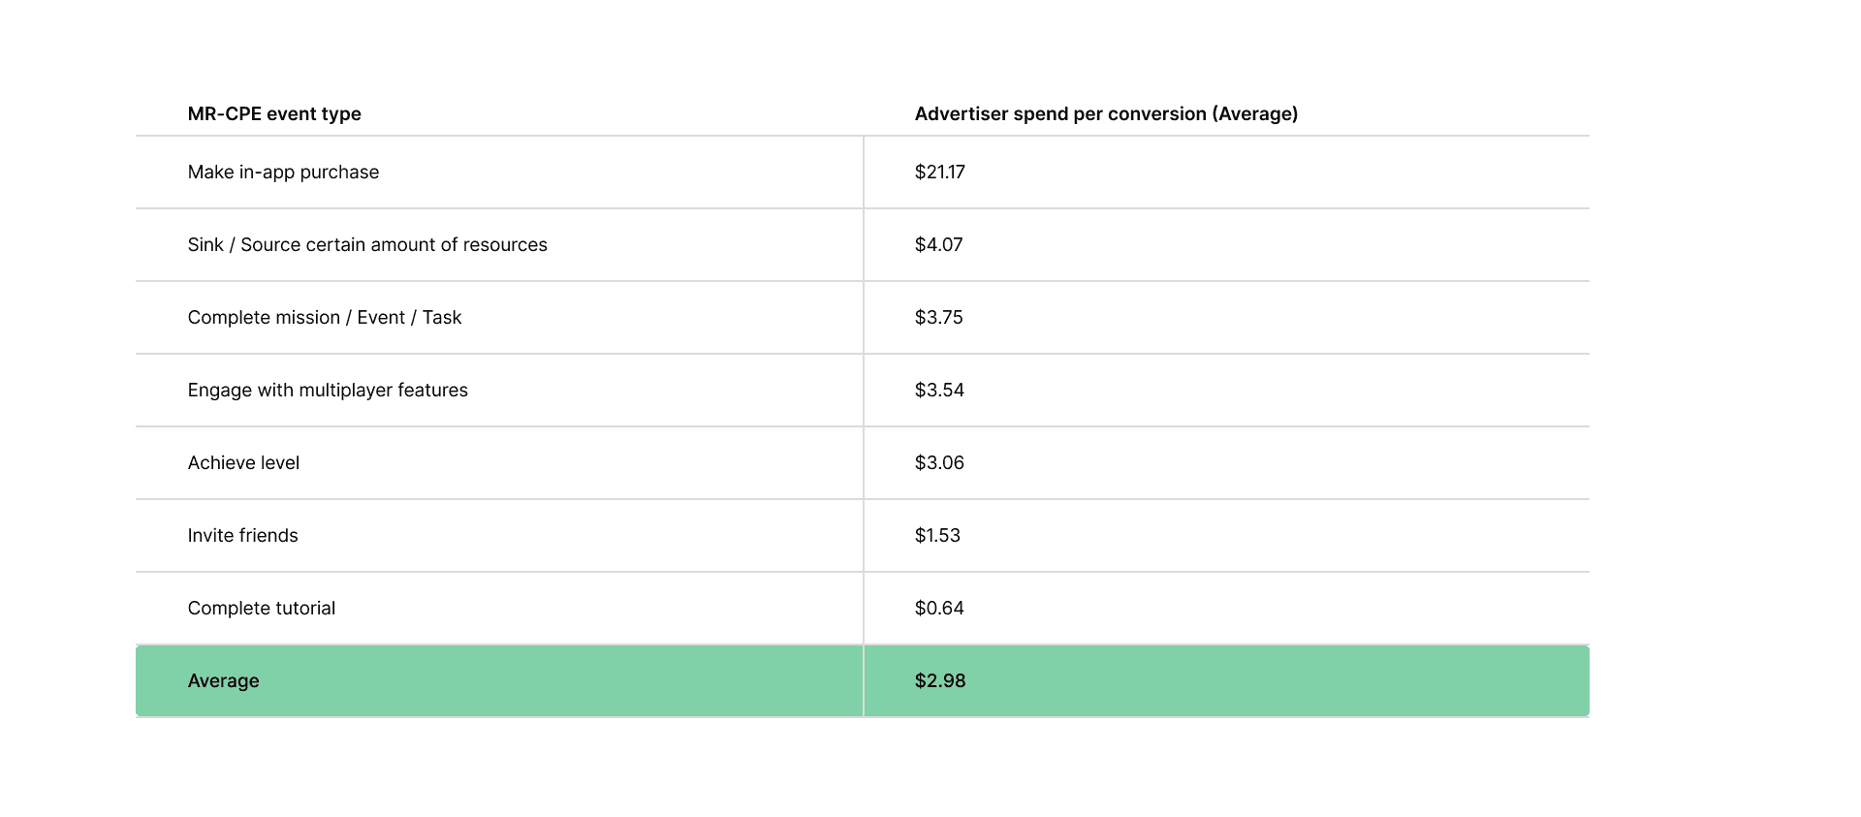
Task: Select 'Engage with multiplayer features' cell
Action: 328,390
